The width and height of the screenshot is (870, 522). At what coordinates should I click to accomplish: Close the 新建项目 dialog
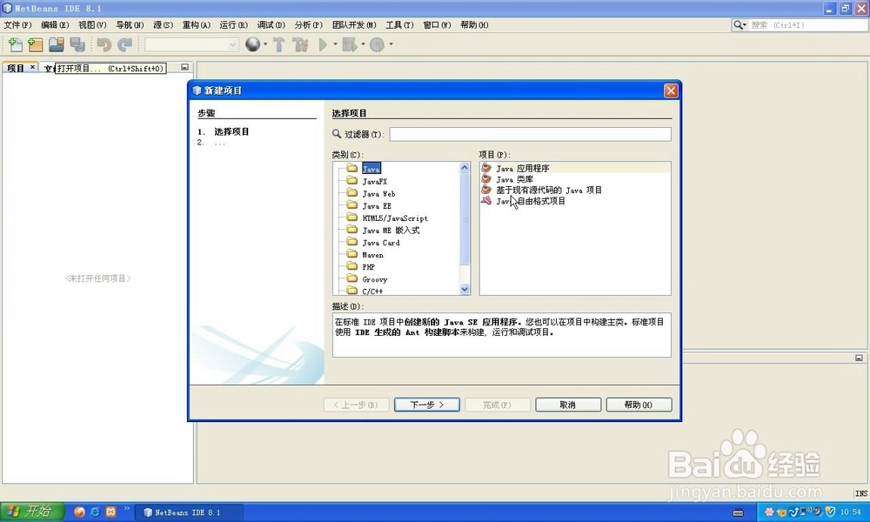point(671,90)
